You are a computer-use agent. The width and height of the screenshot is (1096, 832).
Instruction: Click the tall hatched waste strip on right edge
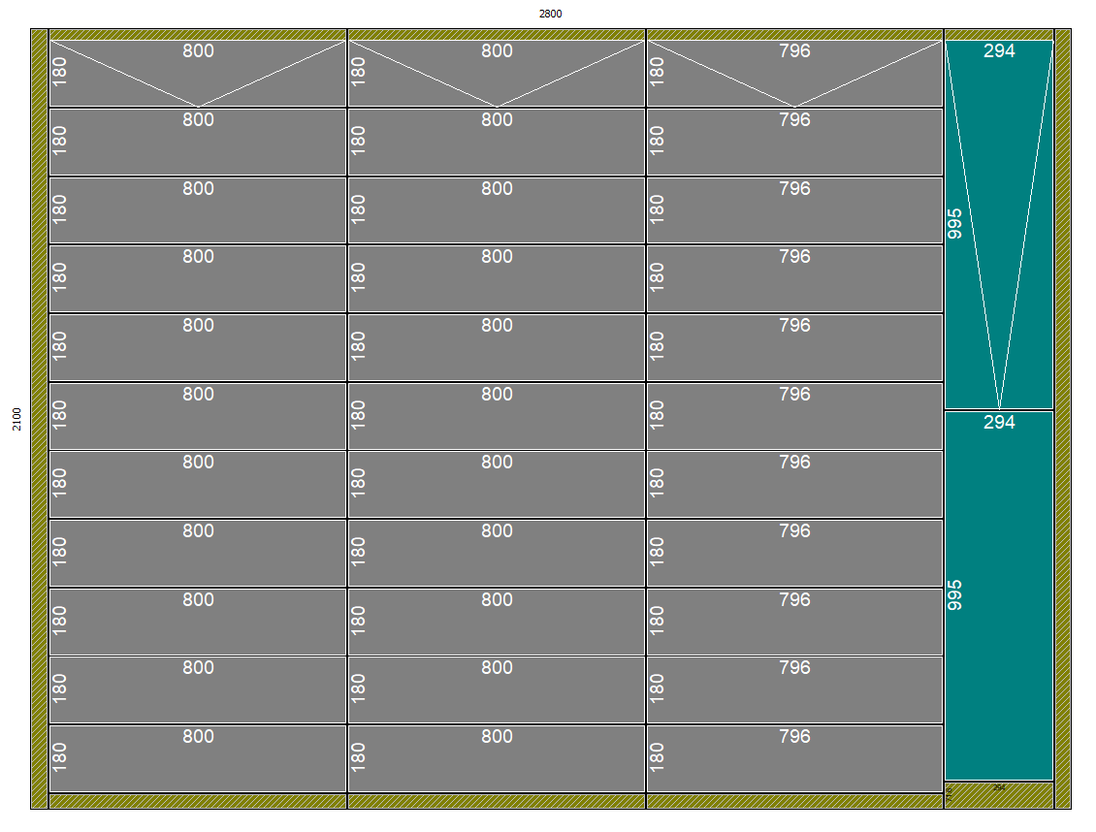(x=1063, y=417)
